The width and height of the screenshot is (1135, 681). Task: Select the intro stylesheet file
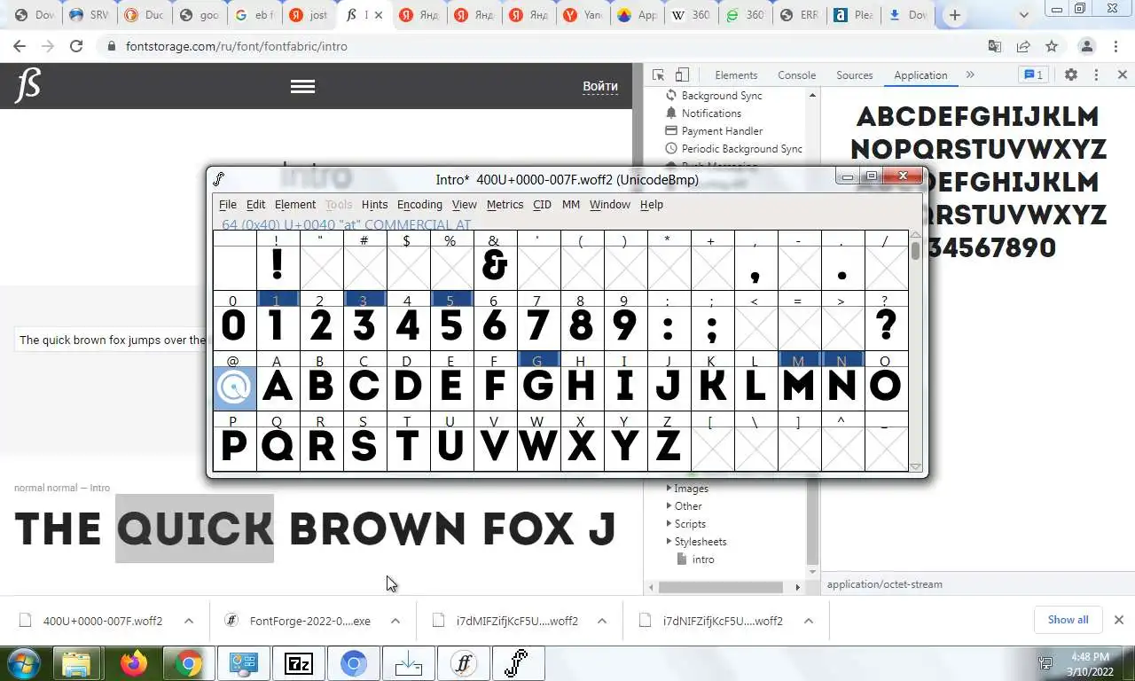click(703, 560)
